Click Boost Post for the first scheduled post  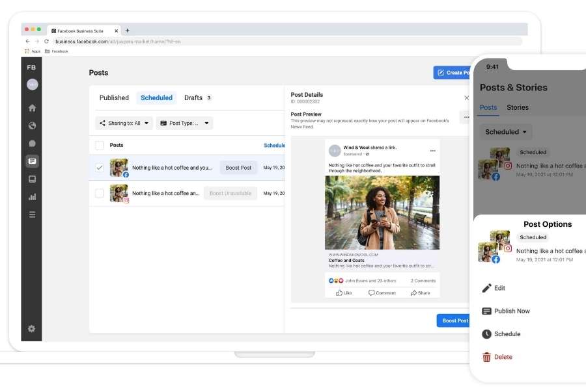238,167
